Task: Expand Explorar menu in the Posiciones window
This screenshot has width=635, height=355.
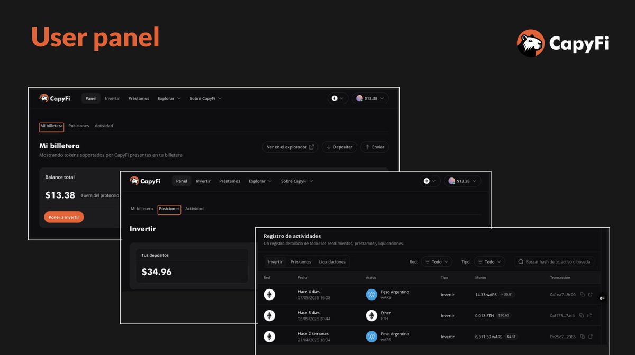Action: point(260,181)
